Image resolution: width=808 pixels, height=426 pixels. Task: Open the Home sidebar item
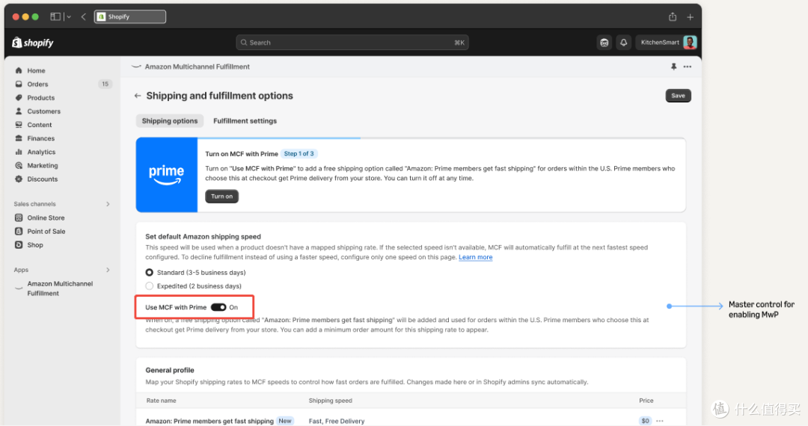coord(36,70)
